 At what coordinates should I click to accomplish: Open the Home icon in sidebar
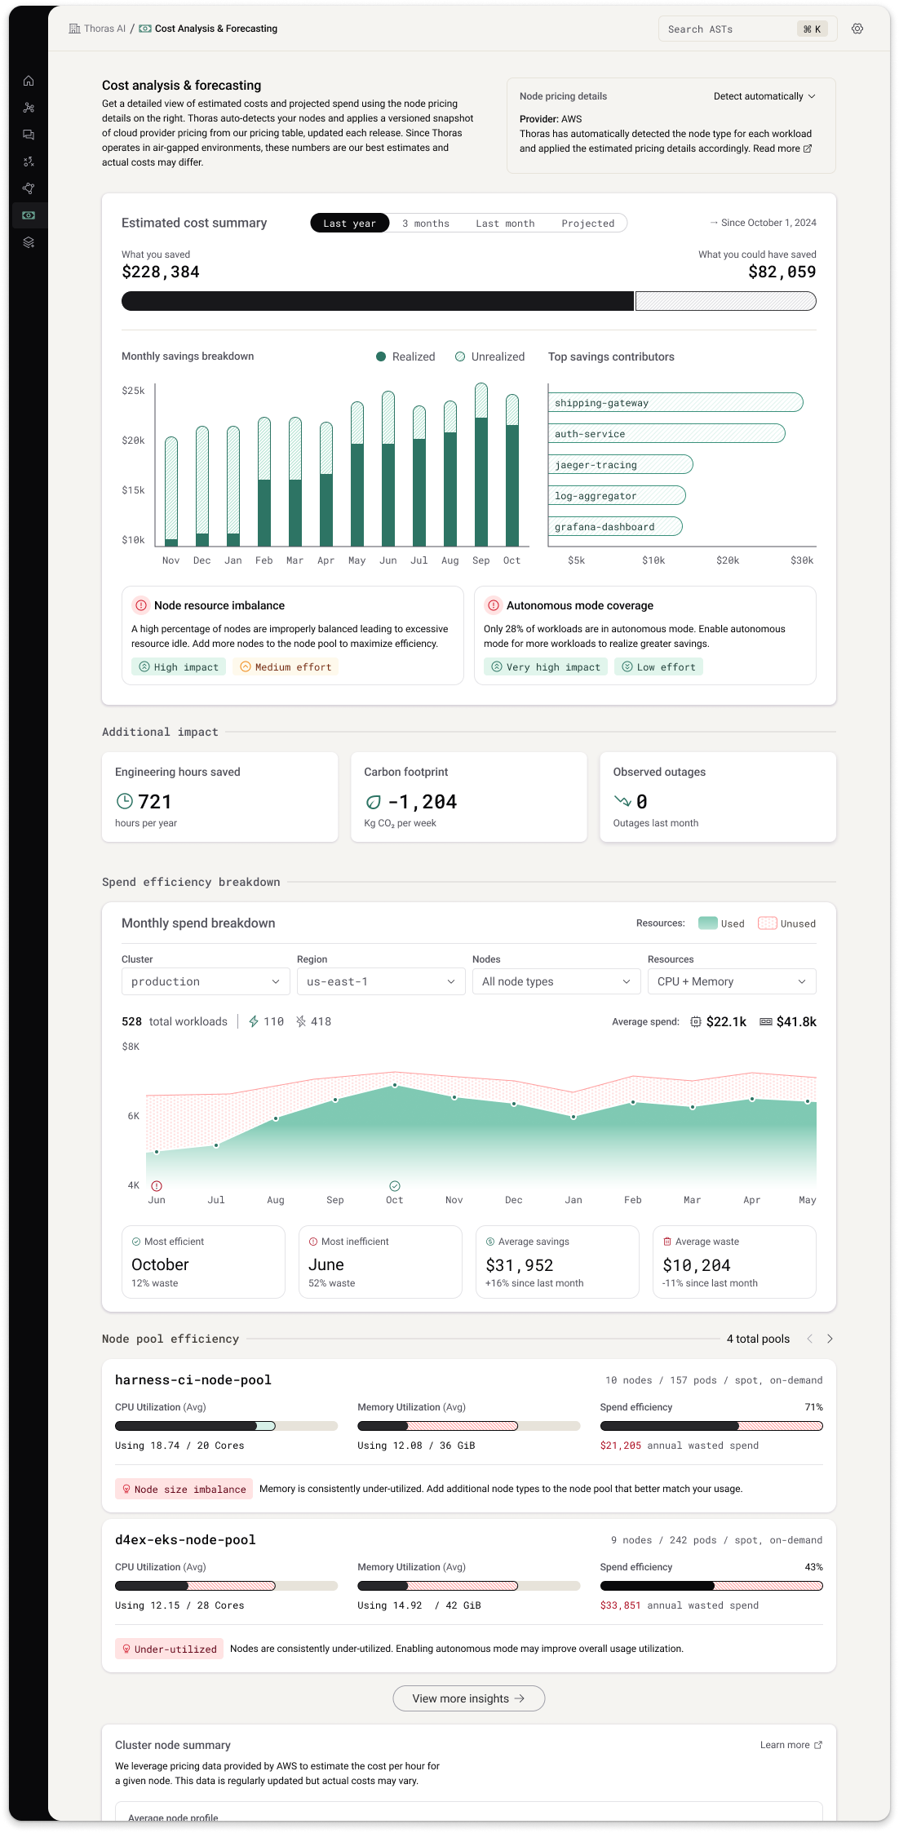(29, 81)
